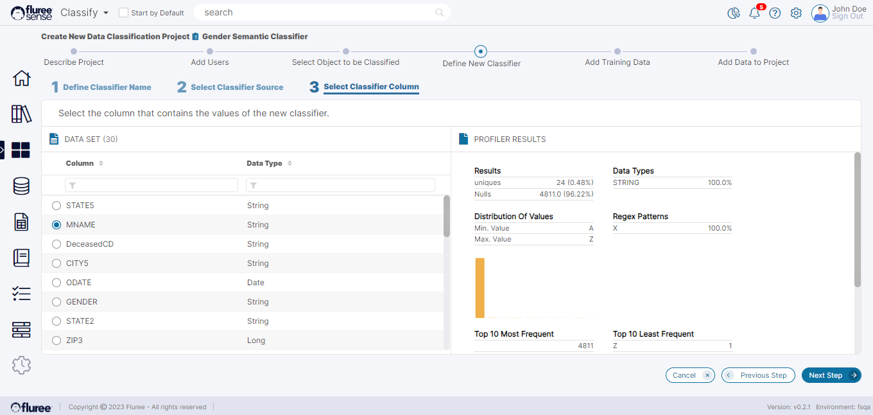Switch to Select Classifier Source tab
The width and height of the screenshot is (873, 415).
[x=236, y=87]
